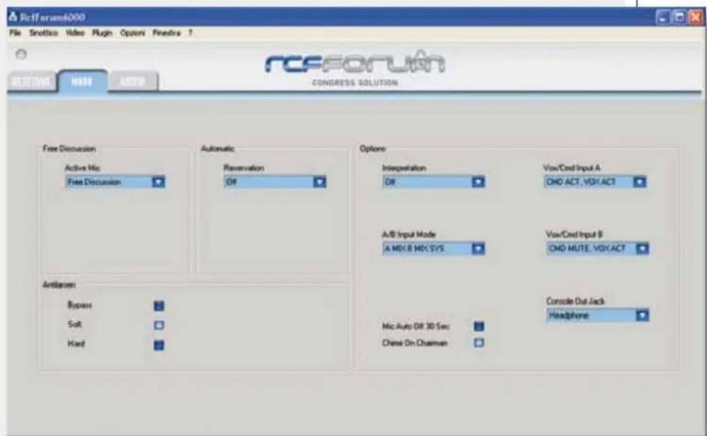Expand the Reservation dropdown
The image size is (707, 436).
[x=275, y=182]
